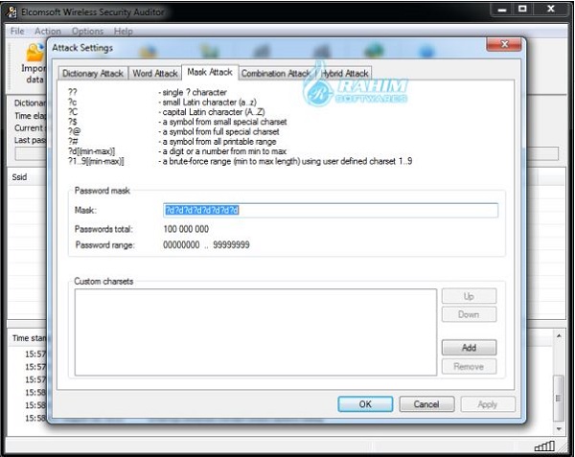Open the Action menu
Screen dimensions: 575x457
(48, 32)
